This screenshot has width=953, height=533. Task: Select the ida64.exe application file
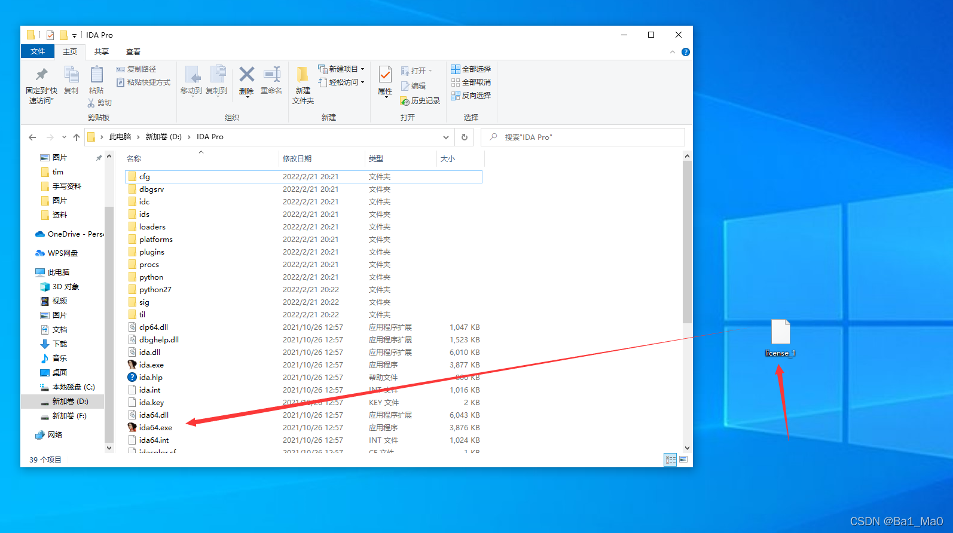pyautogui.click(x=155, y=428)
